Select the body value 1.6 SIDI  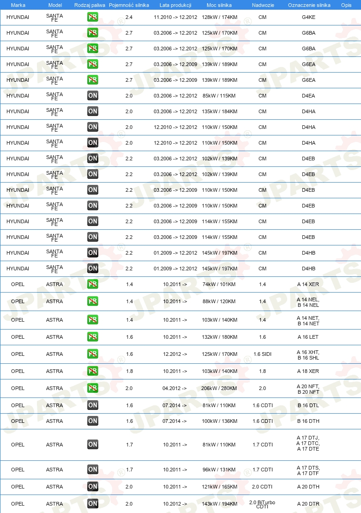coord(263,354)
